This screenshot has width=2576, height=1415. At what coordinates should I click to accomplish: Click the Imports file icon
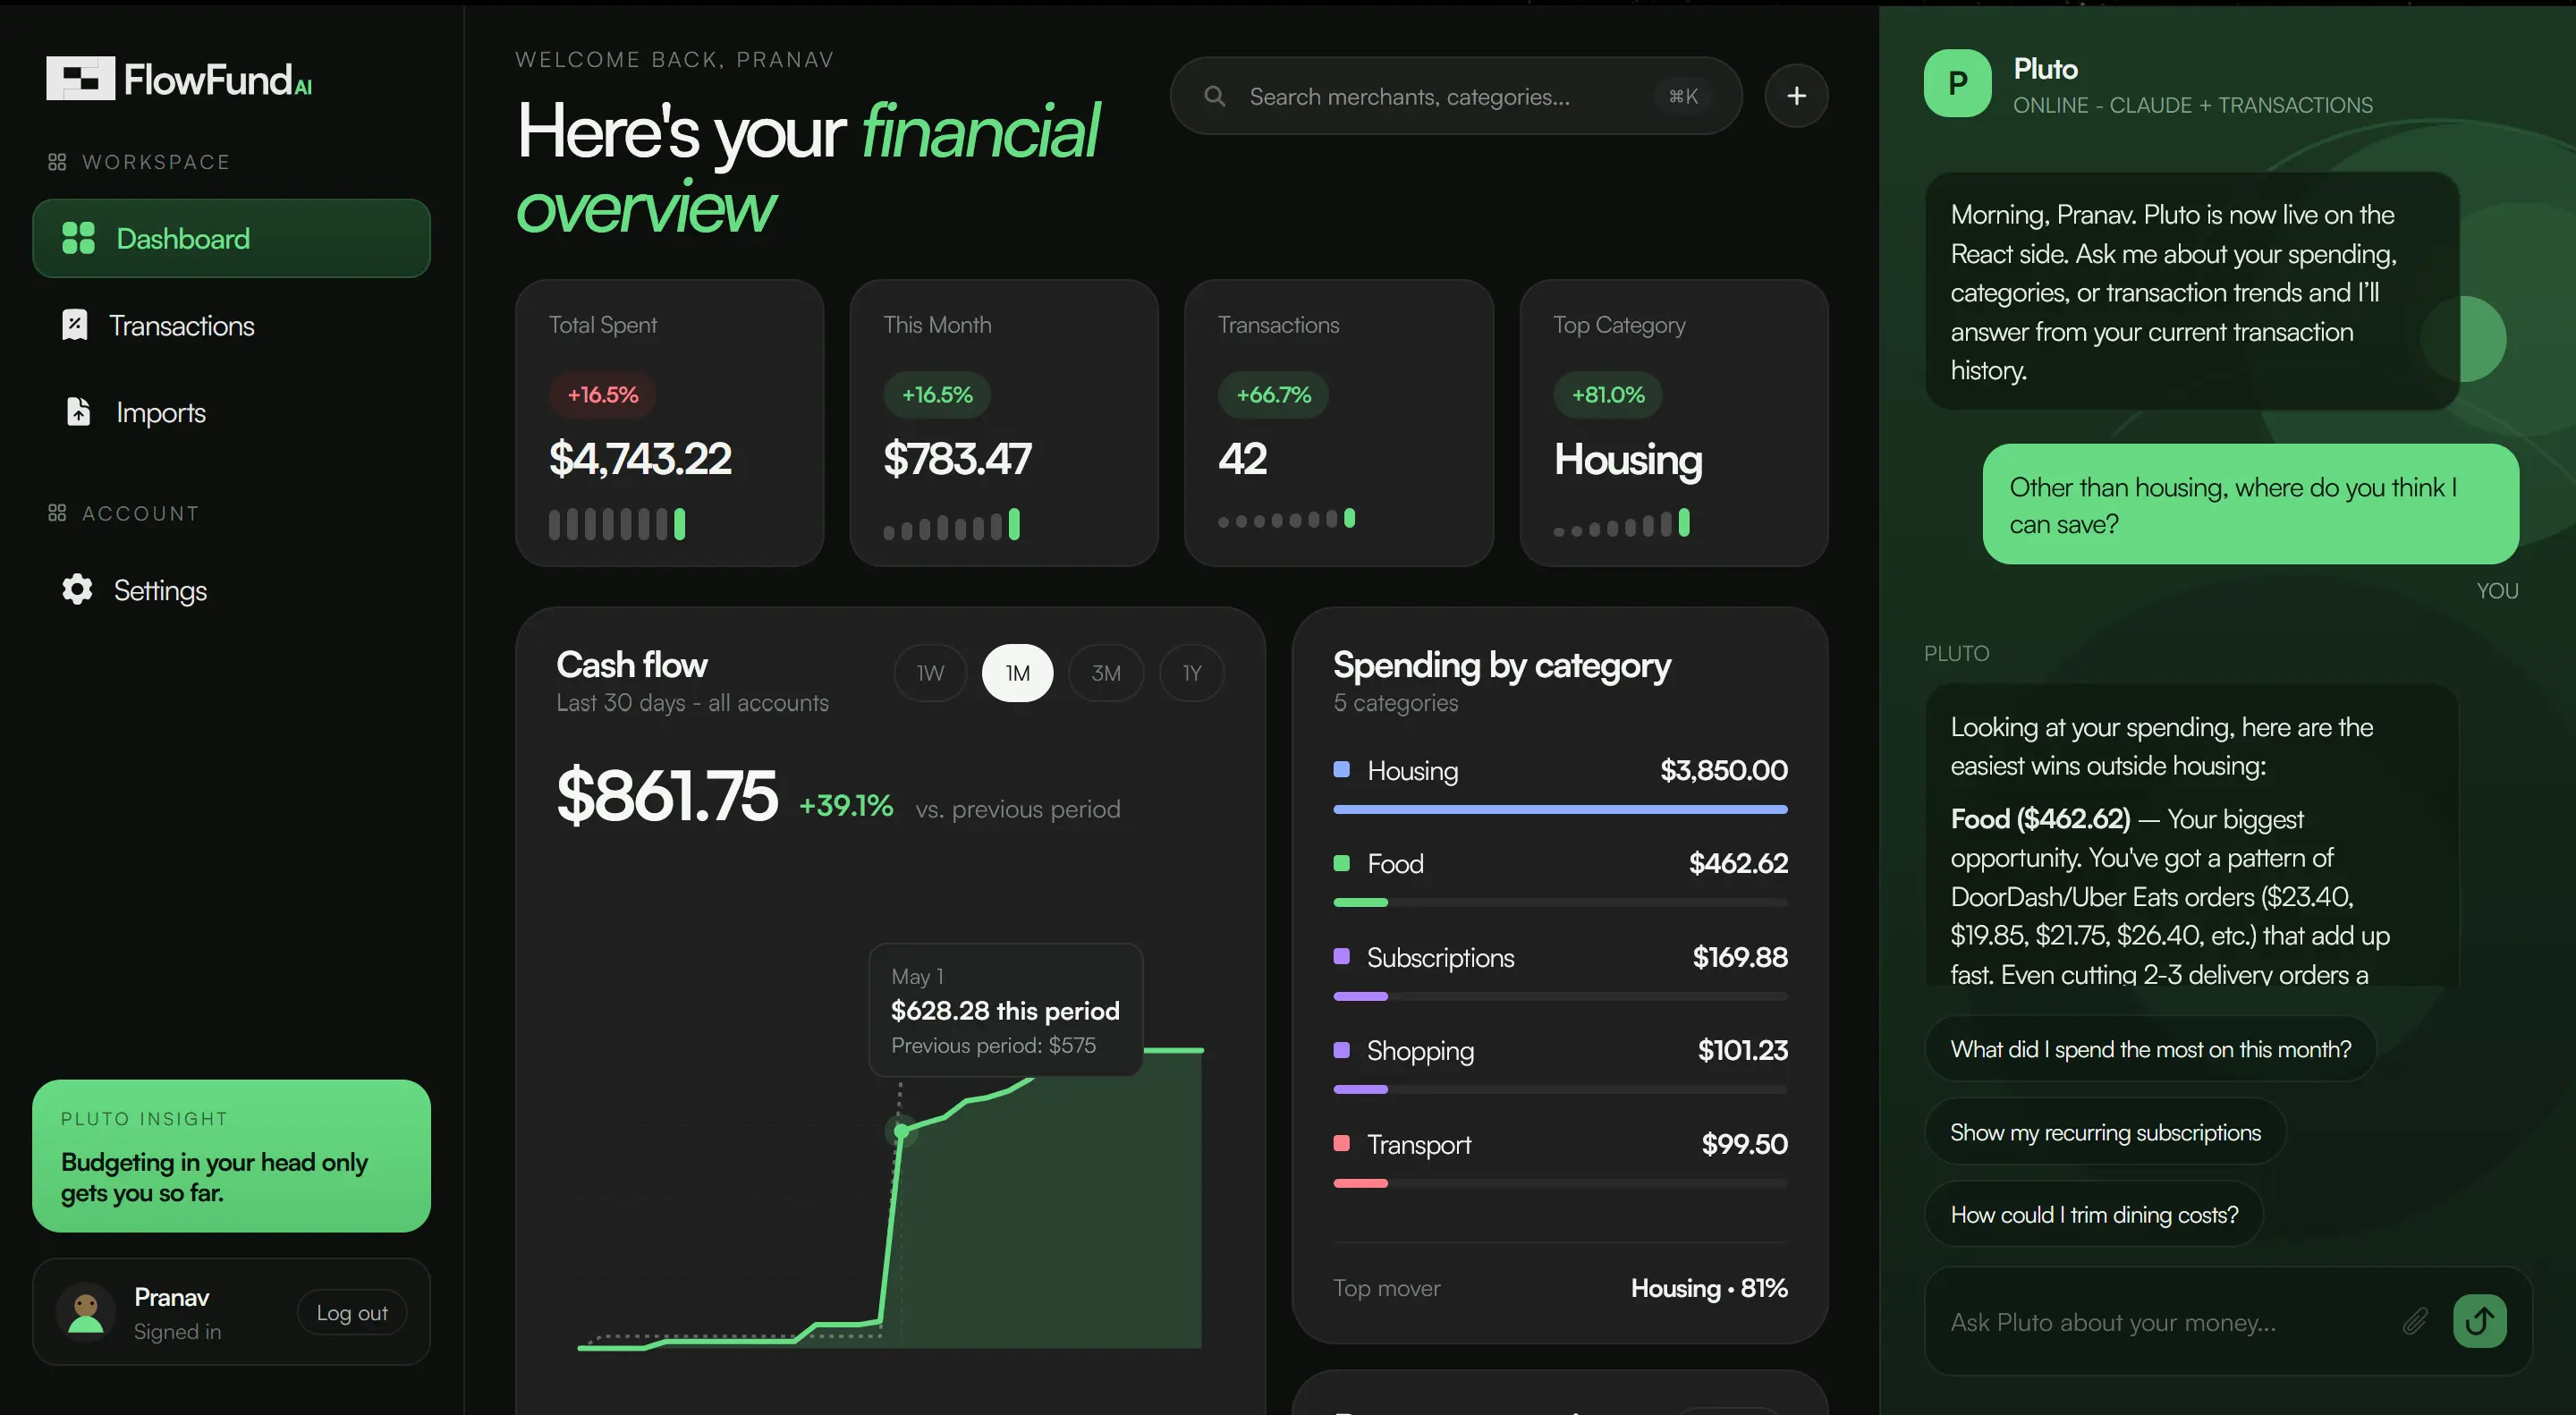(78, 412)
